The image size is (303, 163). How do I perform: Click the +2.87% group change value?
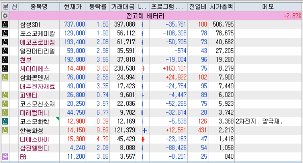pos(292,16)
